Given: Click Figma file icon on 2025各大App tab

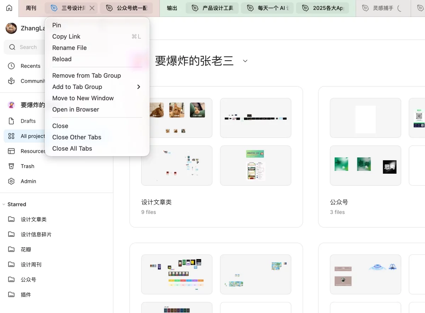Looking at the screenshot, I should (306, 8).
